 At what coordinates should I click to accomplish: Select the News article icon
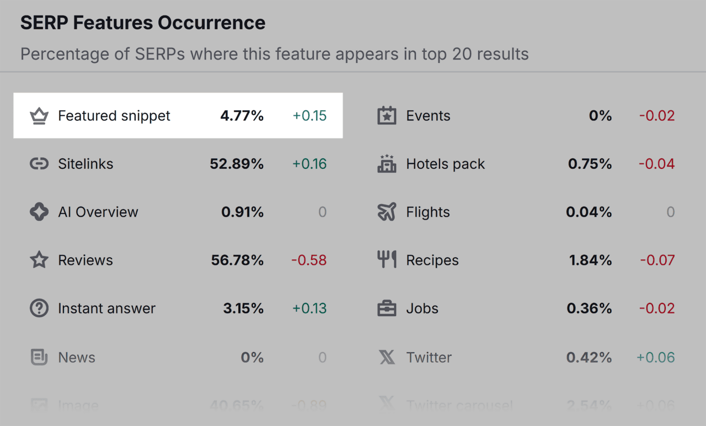click(x=39, y=357)
